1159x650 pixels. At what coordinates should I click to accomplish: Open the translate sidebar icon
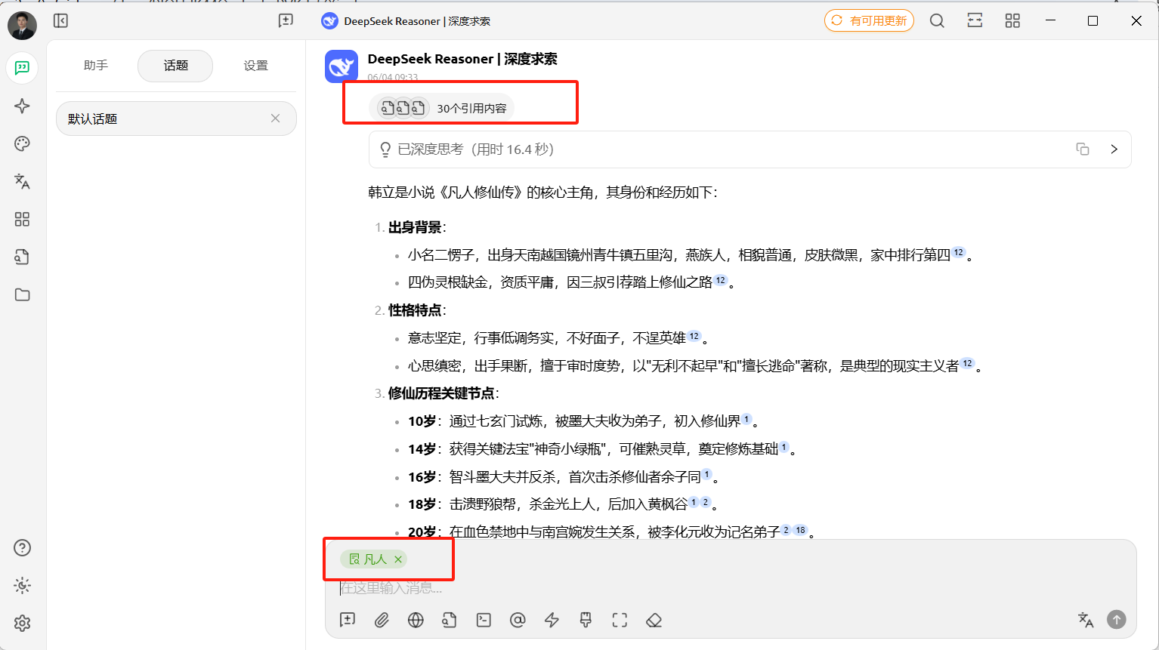point(22,181)
